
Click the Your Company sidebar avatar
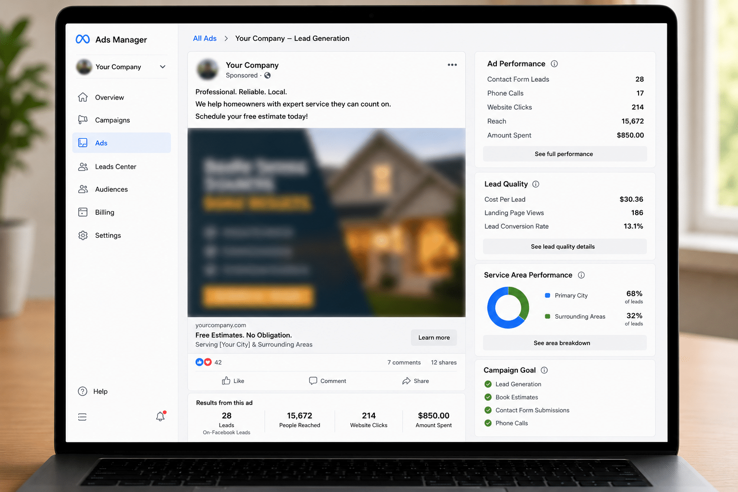pos(84,67)
